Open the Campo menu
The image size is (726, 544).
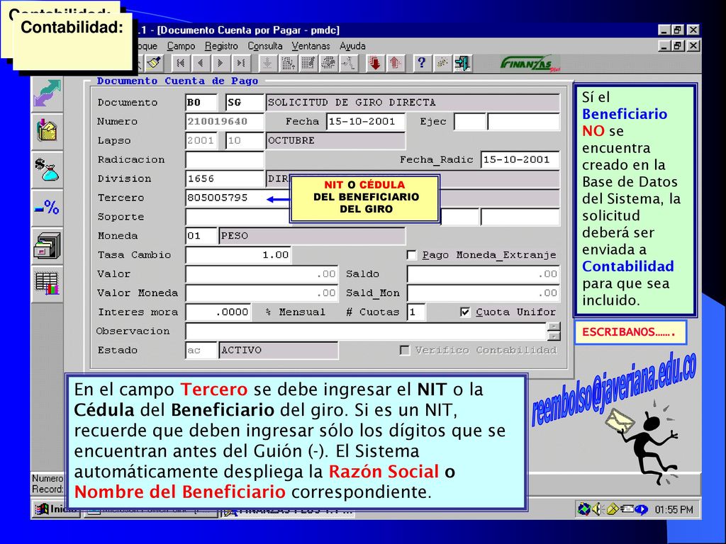(x=181, y=46)
